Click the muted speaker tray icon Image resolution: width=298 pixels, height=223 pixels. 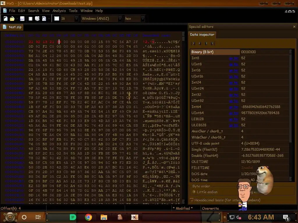click(239, 217)
